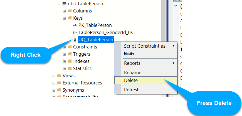Viewport: 242px width, 116px height.
Task: Click the TablePerson_GenderId_FK foreign key icon
Action: point(75,32)
